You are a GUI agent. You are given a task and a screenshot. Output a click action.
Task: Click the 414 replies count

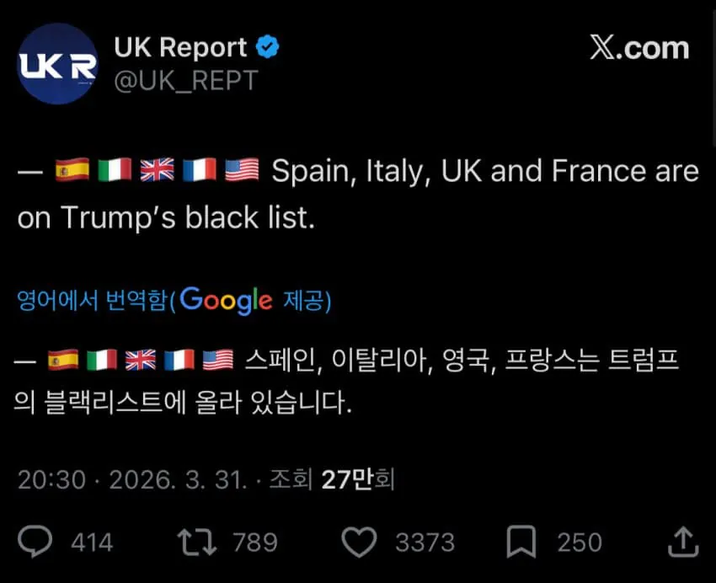(91, 542)
